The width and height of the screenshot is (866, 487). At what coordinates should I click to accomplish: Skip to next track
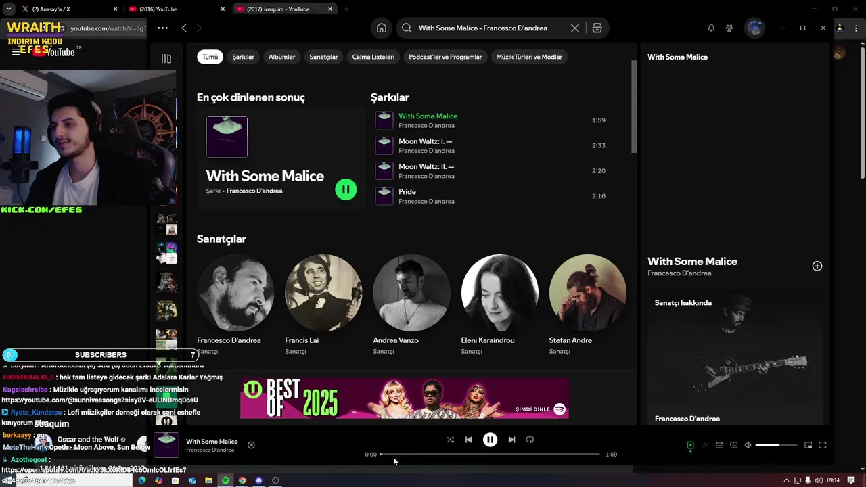coord(511,440)
